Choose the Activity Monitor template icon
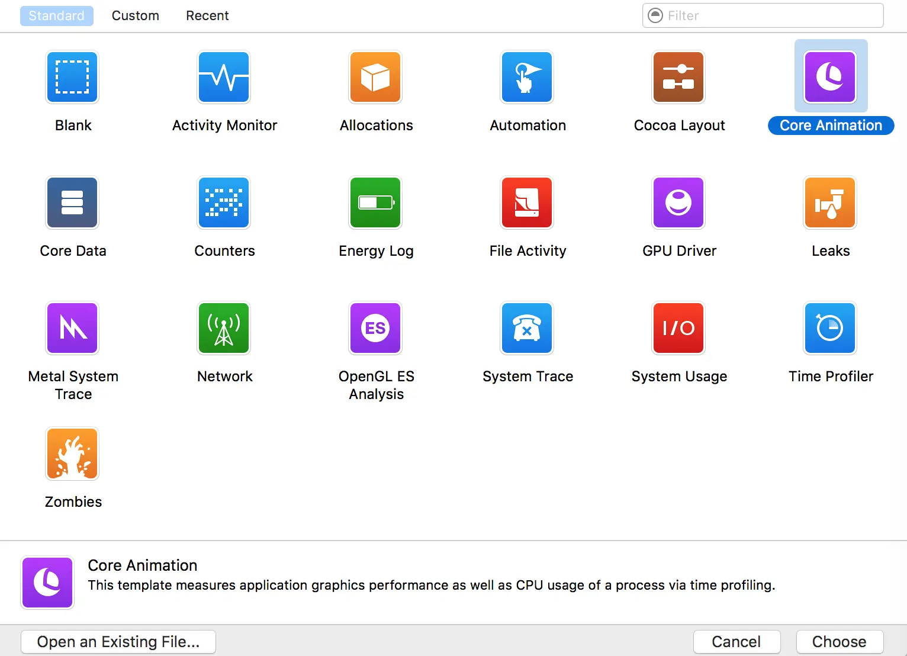The image size is (907, 656). [x=224, y=77]
